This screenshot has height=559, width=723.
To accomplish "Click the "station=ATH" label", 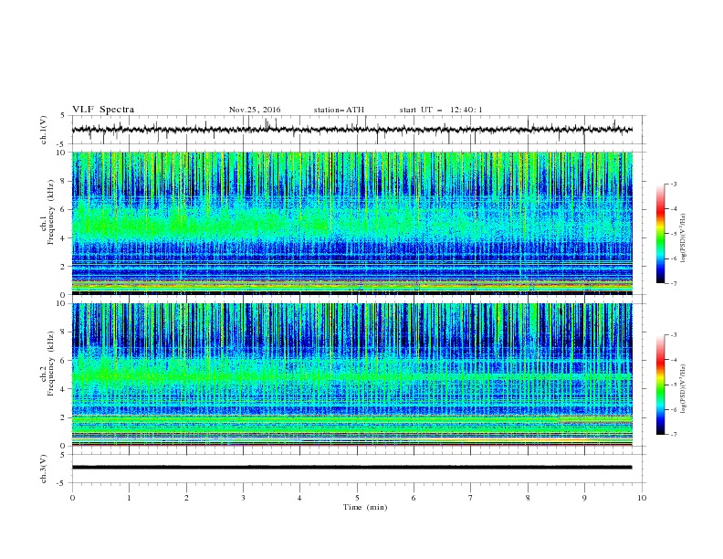I will coord(339,110).
